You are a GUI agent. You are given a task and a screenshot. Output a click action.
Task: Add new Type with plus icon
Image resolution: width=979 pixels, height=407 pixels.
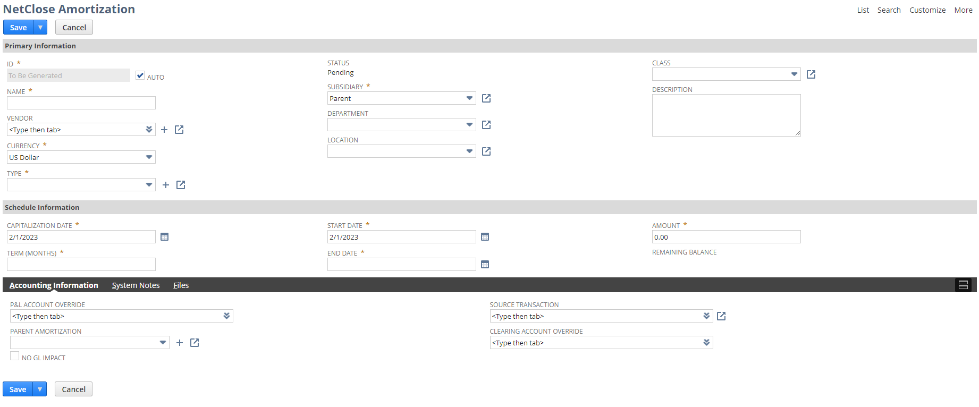(166, 185)
